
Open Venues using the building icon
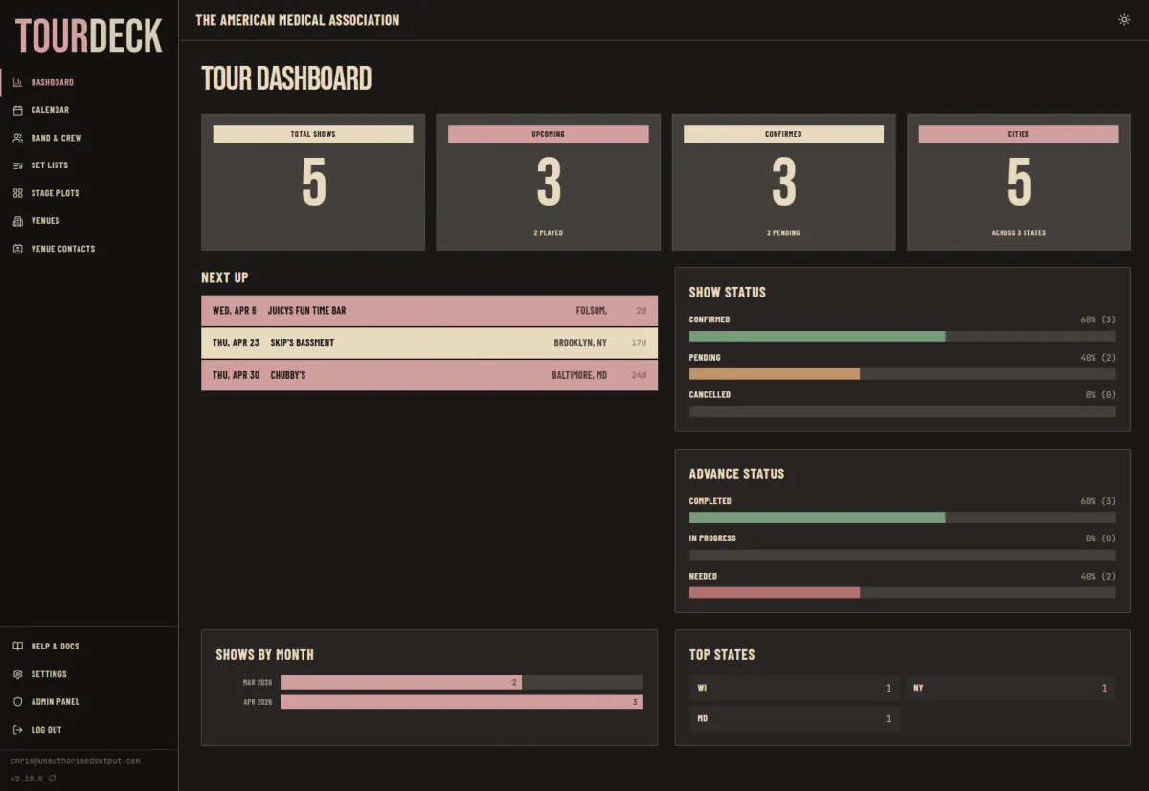coord(17,221)
